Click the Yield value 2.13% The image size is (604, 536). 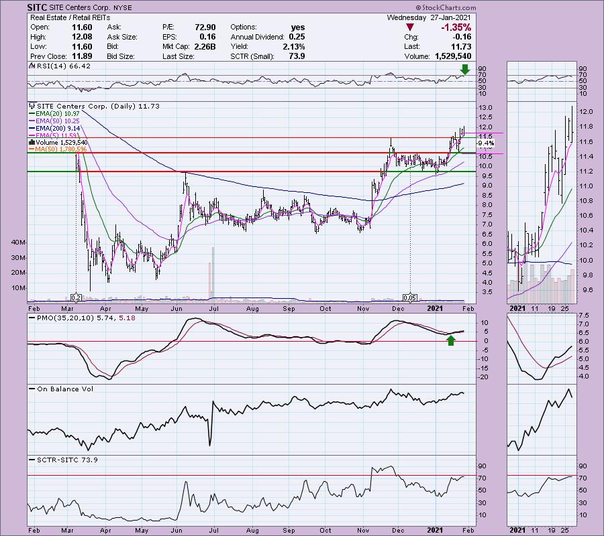pyautogui.click(x=294, y=46)
